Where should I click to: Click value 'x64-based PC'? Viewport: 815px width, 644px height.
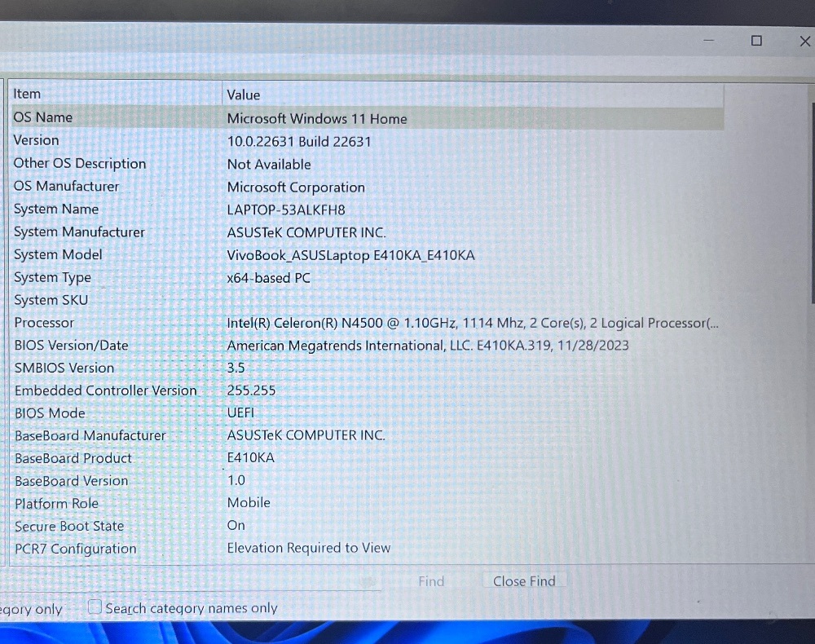point(268,278)
